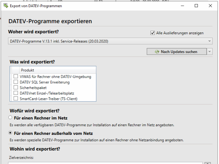Click the refresh icon on Nach Updates suchen

[x=157, y=52]
